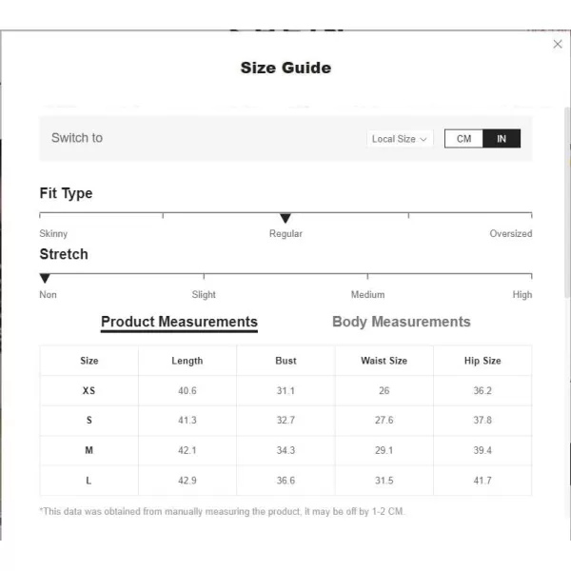Switch to Body Measurements tab
Viewport: 571px width, 571px height.
coord(402,322)
